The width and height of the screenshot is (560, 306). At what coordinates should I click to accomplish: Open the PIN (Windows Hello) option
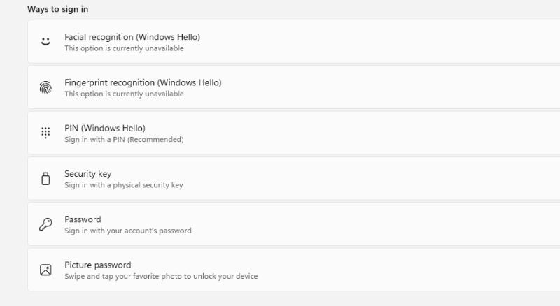point(104,128)
